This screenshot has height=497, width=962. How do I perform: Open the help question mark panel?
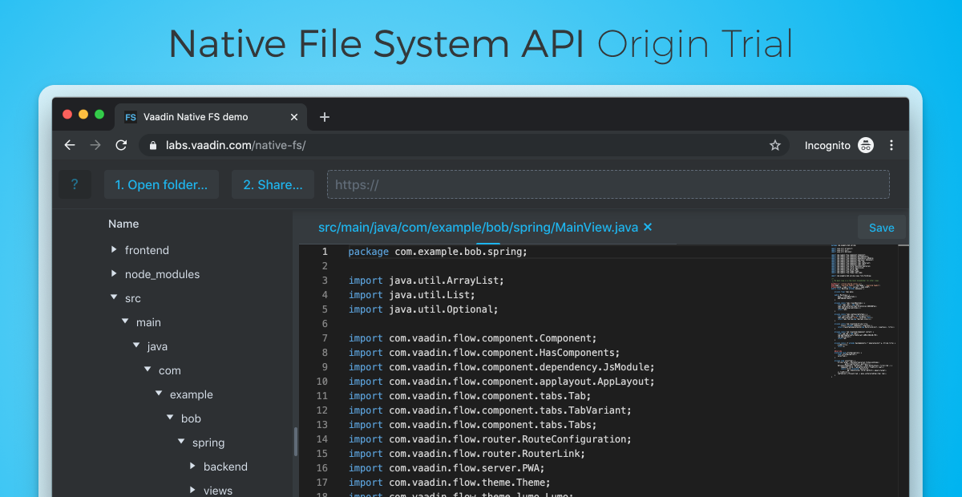(75, 184)
